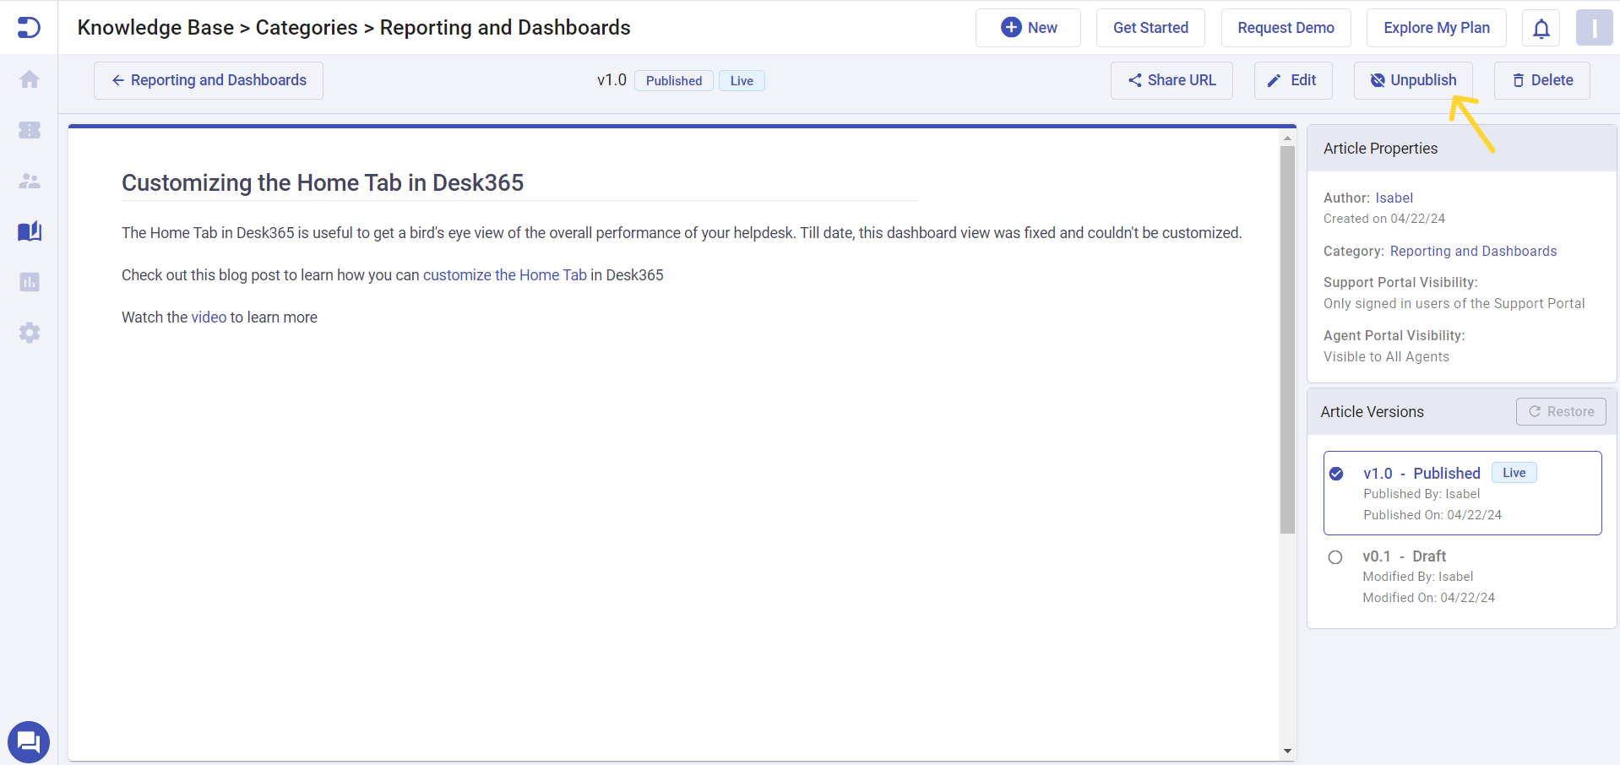
Task: Click the notifications bell icon
Action: 1541,28
